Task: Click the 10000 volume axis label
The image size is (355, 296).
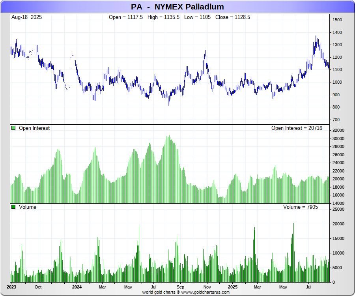Action: [338, 253]
